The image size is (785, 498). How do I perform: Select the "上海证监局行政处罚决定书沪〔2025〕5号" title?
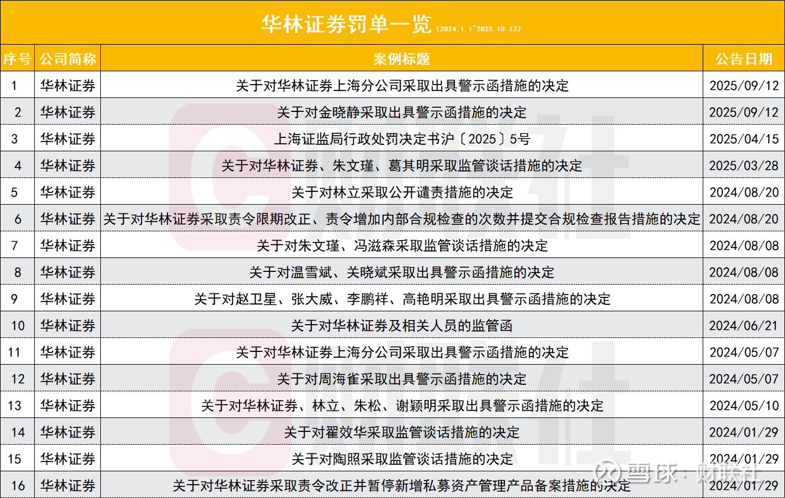402,139
